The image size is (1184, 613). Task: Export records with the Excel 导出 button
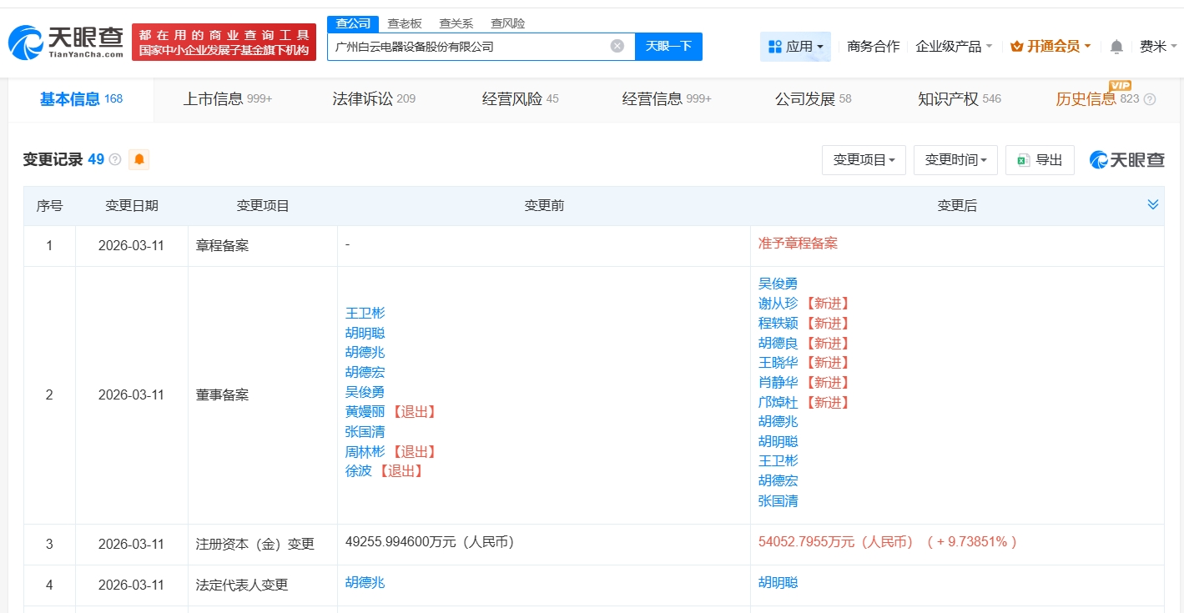tap(1040, 160)
